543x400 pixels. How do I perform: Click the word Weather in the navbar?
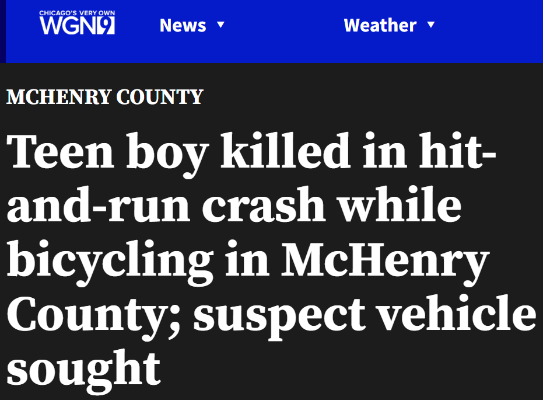(380, 25)
